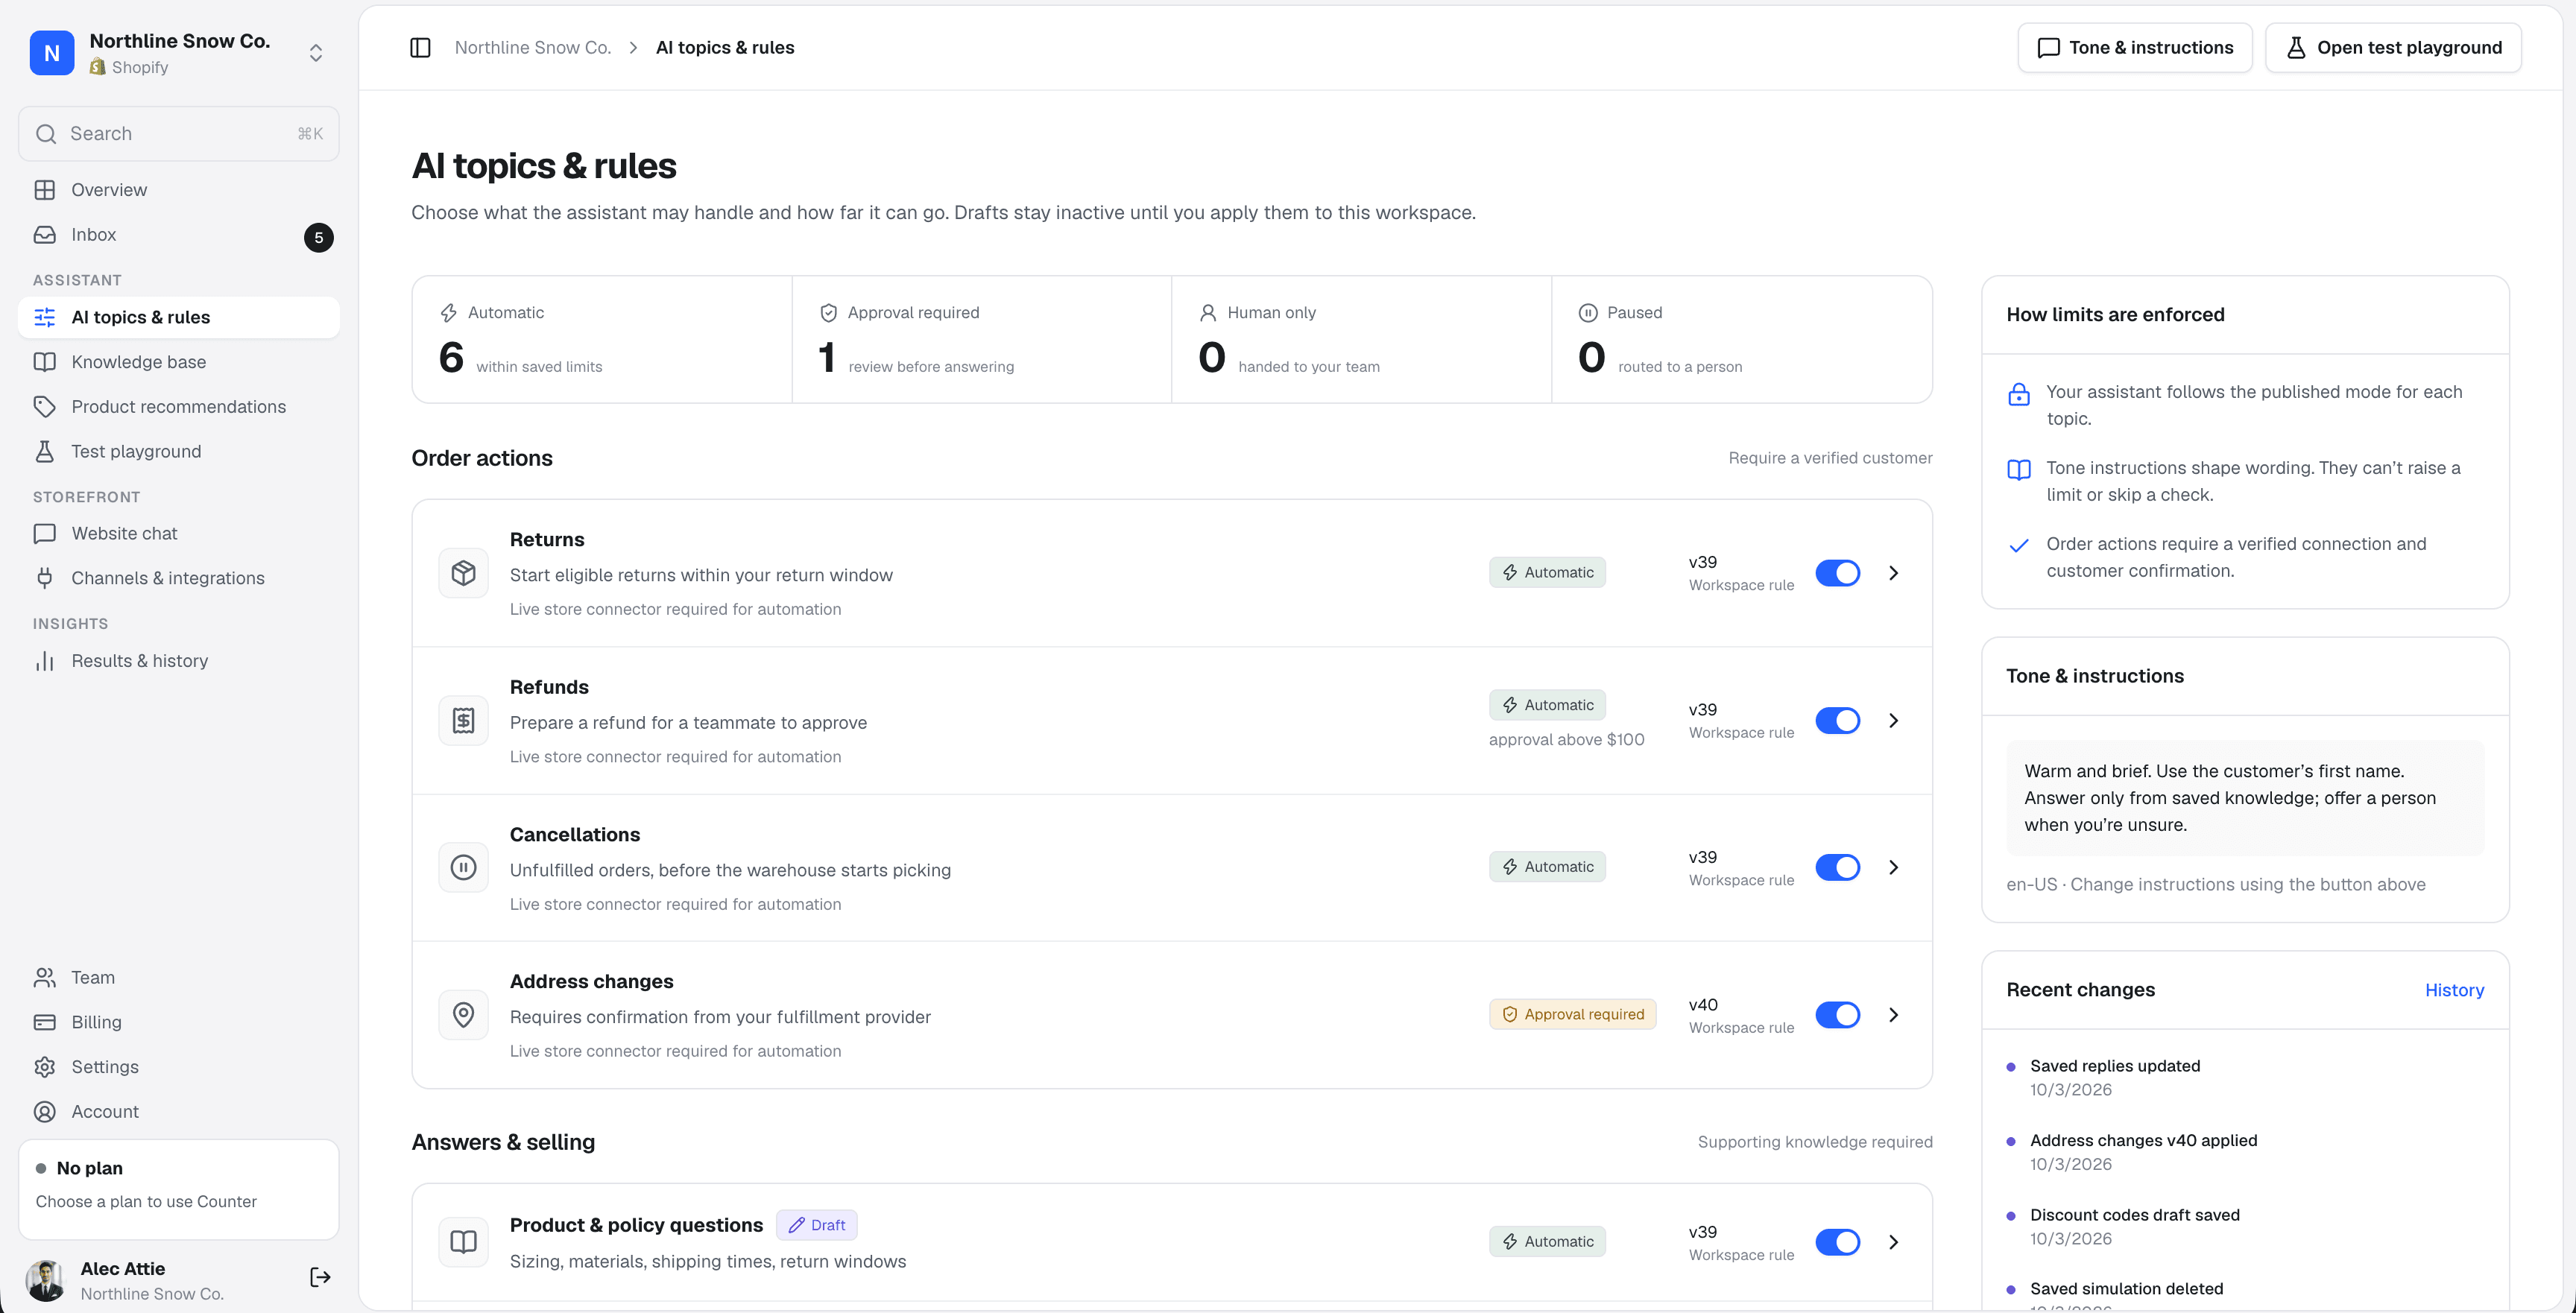
Task: Click the Human only person icon
Action: click(x=1208, y=313)
